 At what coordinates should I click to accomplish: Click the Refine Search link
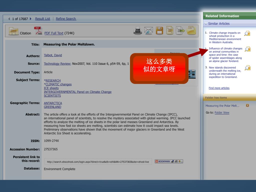66,19
